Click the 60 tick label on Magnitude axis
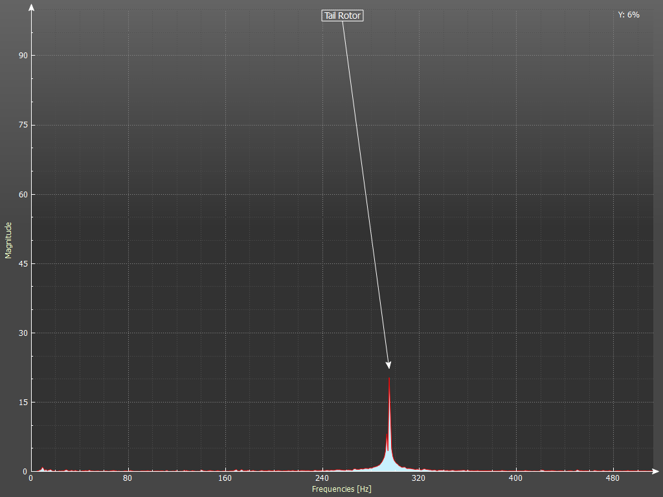The height and width of the screenshot is (497, 663). tap(23, 194)
